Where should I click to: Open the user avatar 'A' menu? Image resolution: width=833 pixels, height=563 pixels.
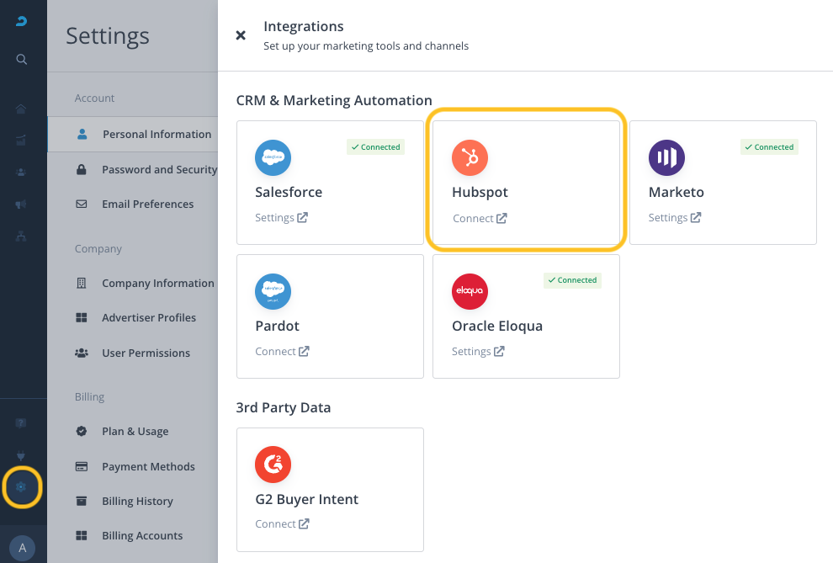tap(23, 548)
